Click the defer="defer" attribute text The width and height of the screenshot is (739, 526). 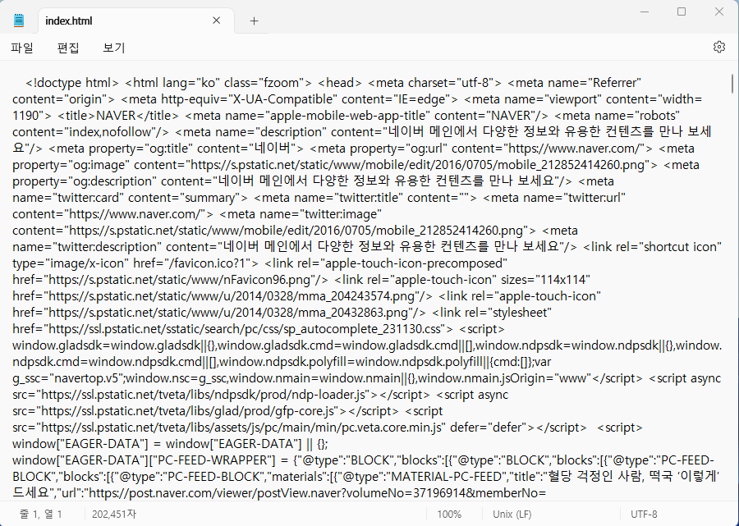pyautogui.click(x=489, y=428)
